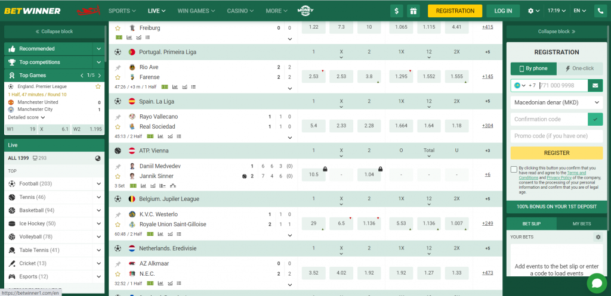
Task: Show next top game with right arrow
Action: click(x=100, y=76)
